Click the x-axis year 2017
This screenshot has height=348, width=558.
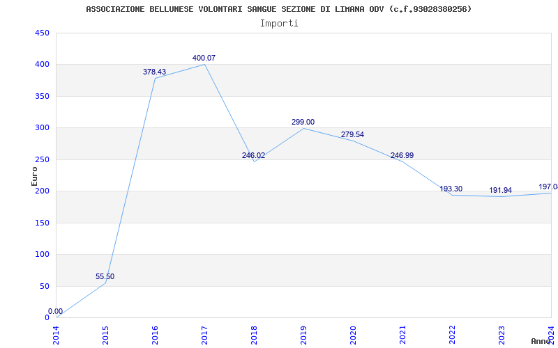pyautogui.click(x=204, y=335)
